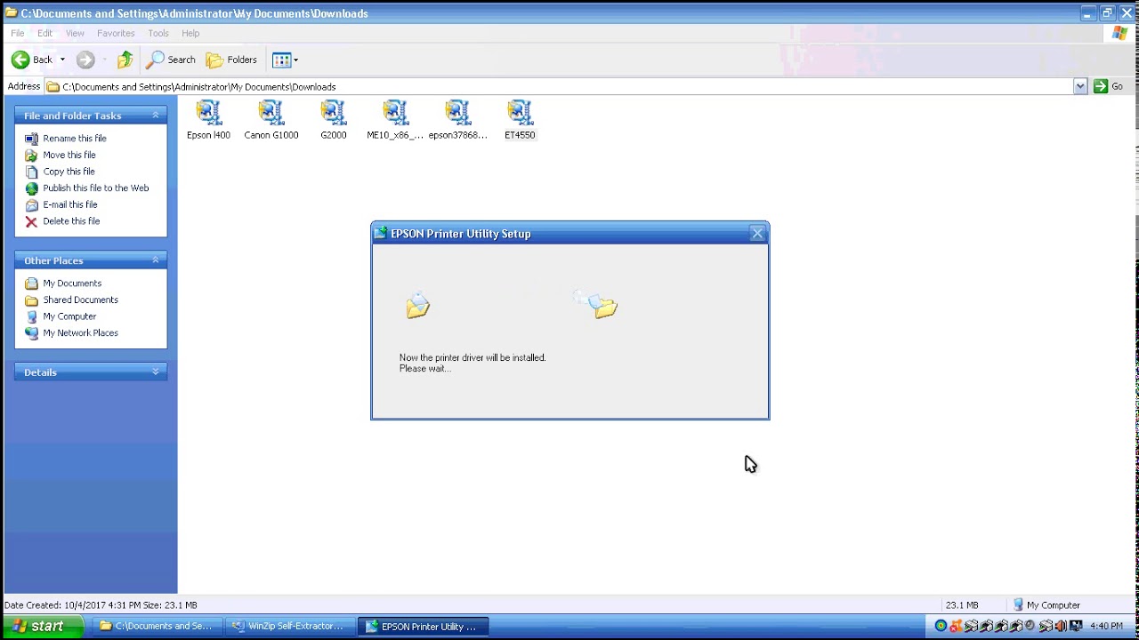Close the EPSON Printer Utility Setup dialog
The image size is (1139, 640).
click(x=757, y=234)
